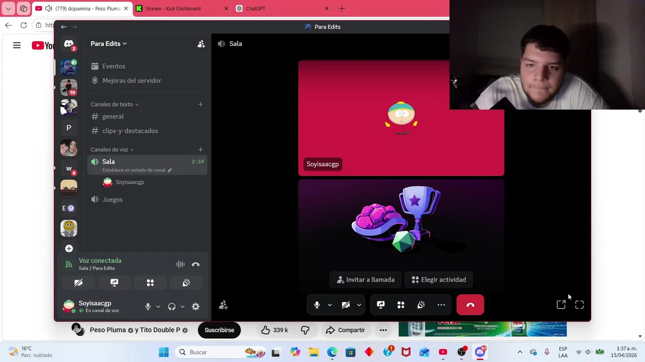Open more options ellipsis in call bar

(441, 305)
